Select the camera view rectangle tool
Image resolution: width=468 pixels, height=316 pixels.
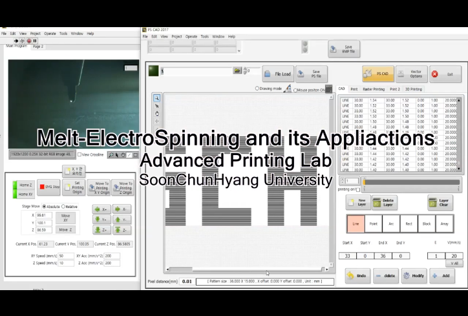tap(136, 155)
